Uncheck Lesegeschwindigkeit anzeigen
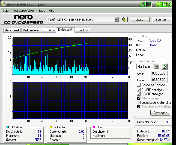The image size is (176, 145). pyautogui.click(x=139, y=102)
